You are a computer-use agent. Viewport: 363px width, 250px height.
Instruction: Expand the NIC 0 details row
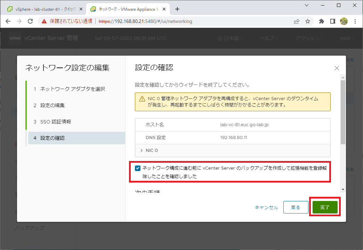pos(233,151)
